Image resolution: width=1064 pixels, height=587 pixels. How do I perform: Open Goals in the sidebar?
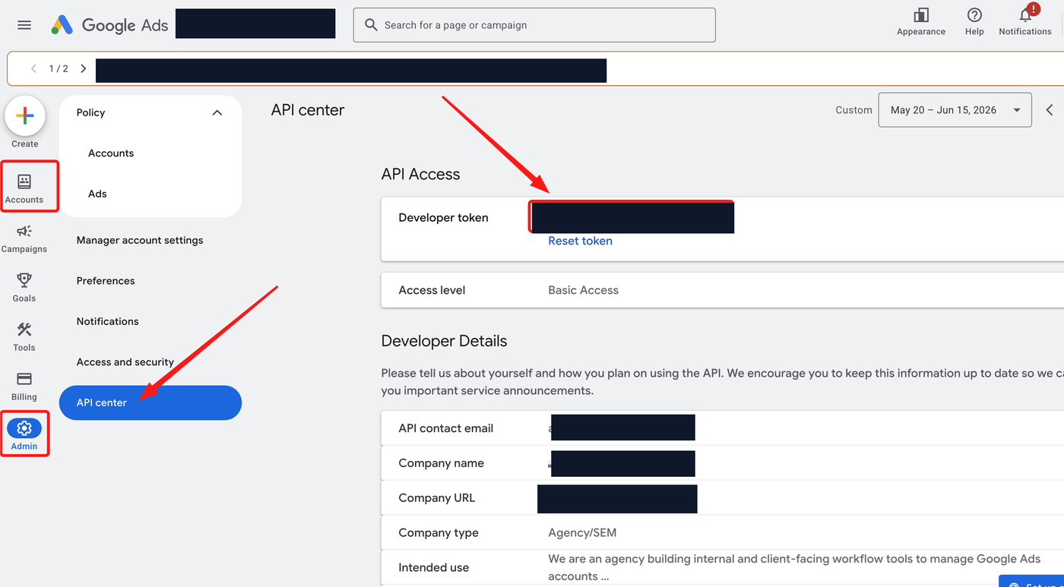click(x=24, y=288)
